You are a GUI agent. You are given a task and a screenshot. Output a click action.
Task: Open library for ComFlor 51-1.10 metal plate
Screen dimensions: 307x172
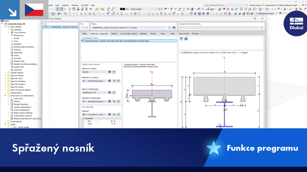[110, 93]
